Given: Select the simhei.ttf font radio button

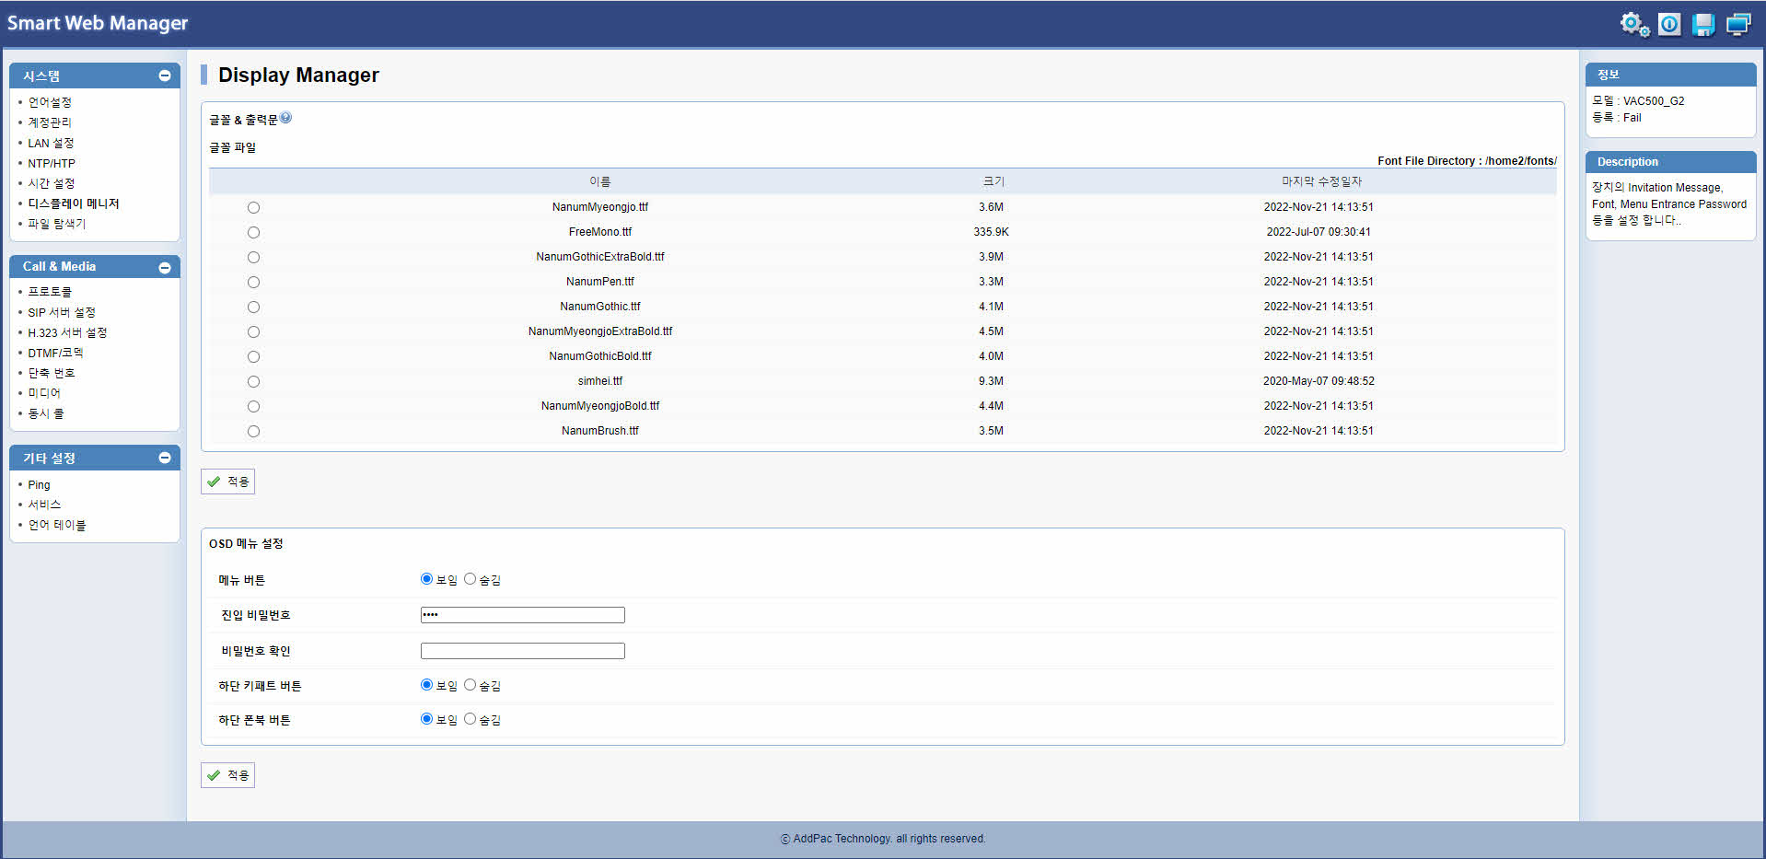Looking at the screenshot, I should [253, 382].
